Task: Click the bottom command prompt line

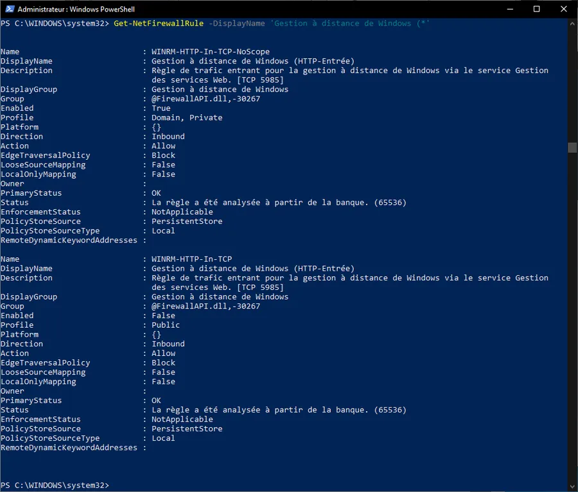Action: (55, 486)
